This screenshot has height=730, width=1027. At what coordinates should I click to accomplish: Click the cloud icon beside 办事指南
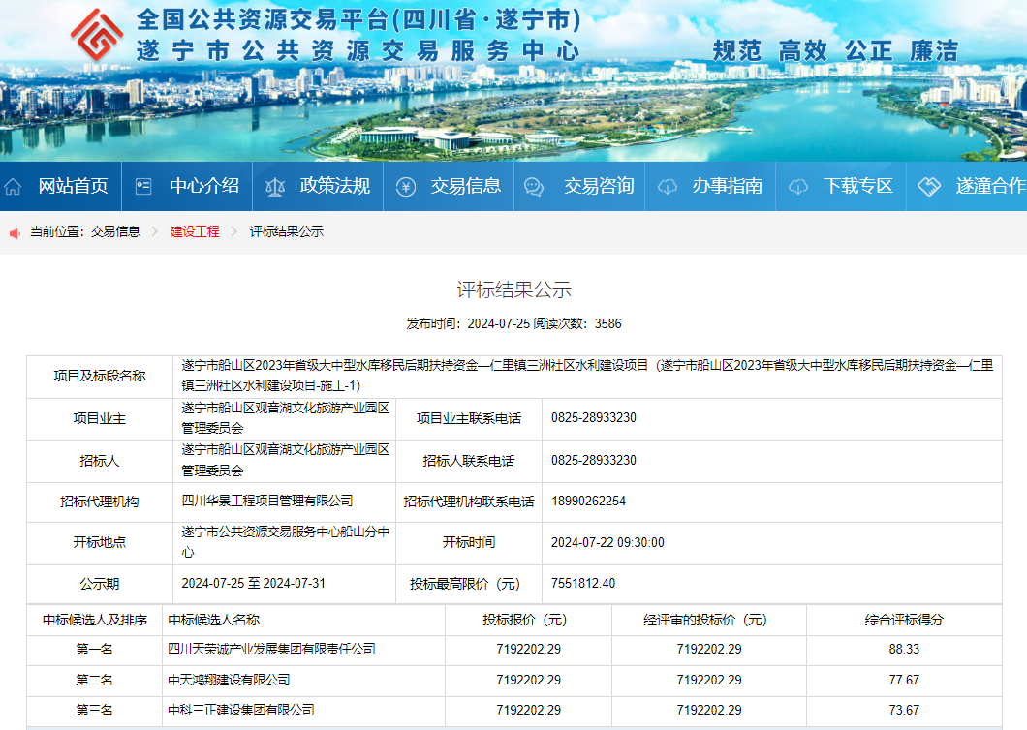[668, 187]
